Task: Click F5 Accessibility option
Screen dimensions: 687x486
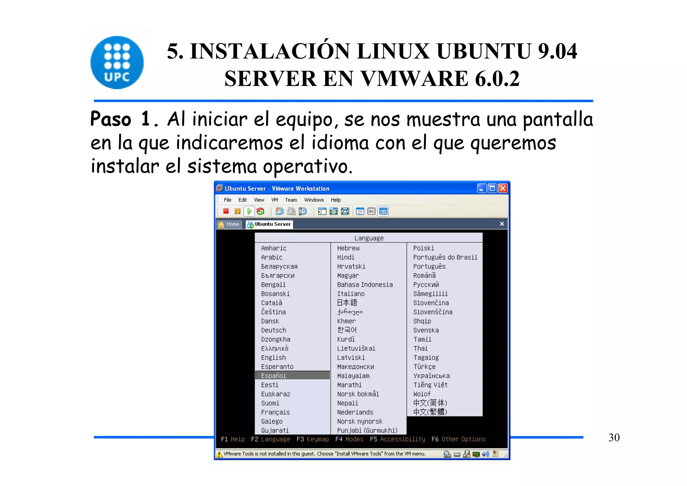Action: point(398,439)
